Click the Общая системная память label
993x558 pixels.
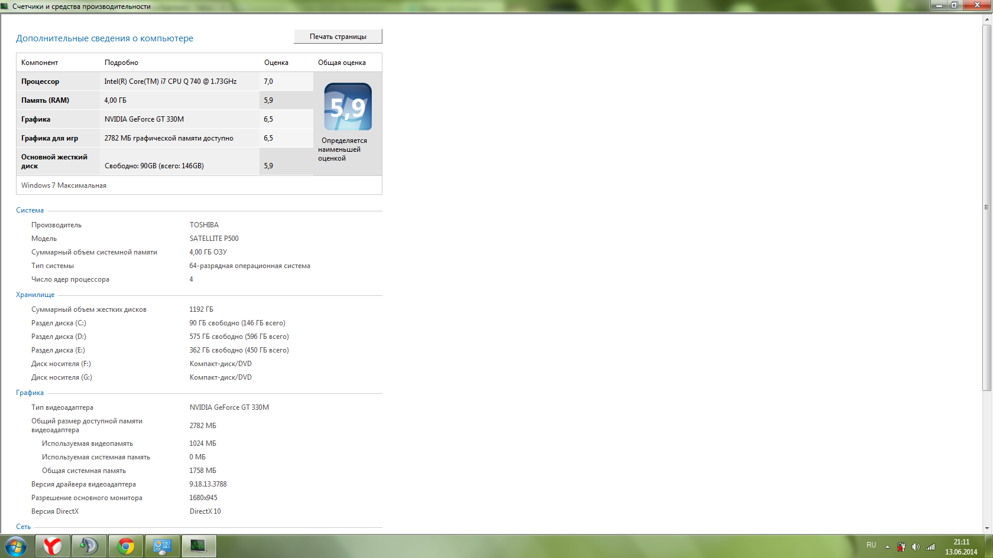(x=84, y=471)
